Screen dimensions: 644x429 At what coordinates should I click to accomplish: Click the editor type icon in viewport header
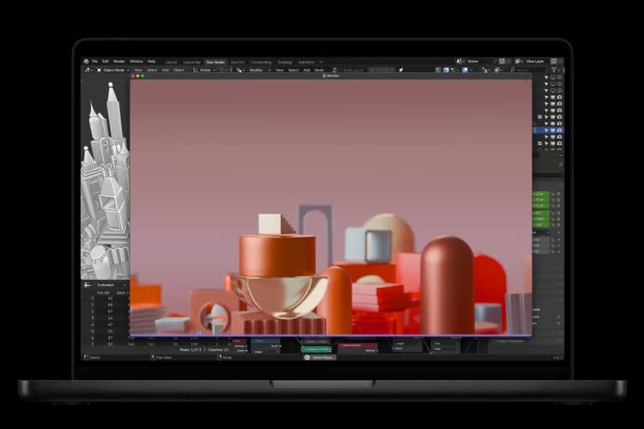click(87, 69)
